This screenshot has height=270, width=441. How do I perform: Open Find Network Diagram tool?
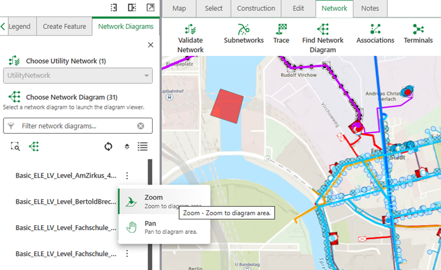pos(323,39)
